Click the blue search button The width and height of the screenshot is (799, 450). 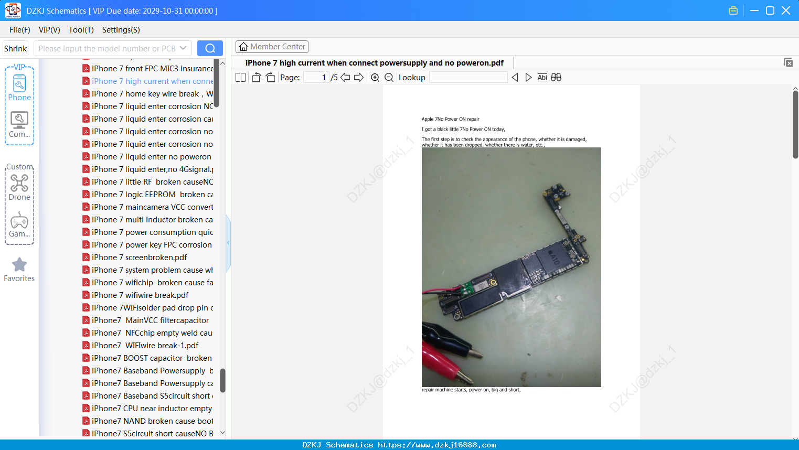point(210,48)
